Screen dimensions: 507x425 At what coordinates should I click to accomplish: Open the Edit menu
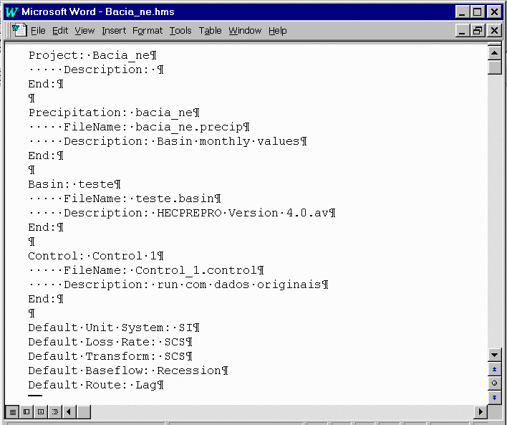pyautogui.click(x=60, y=30)
